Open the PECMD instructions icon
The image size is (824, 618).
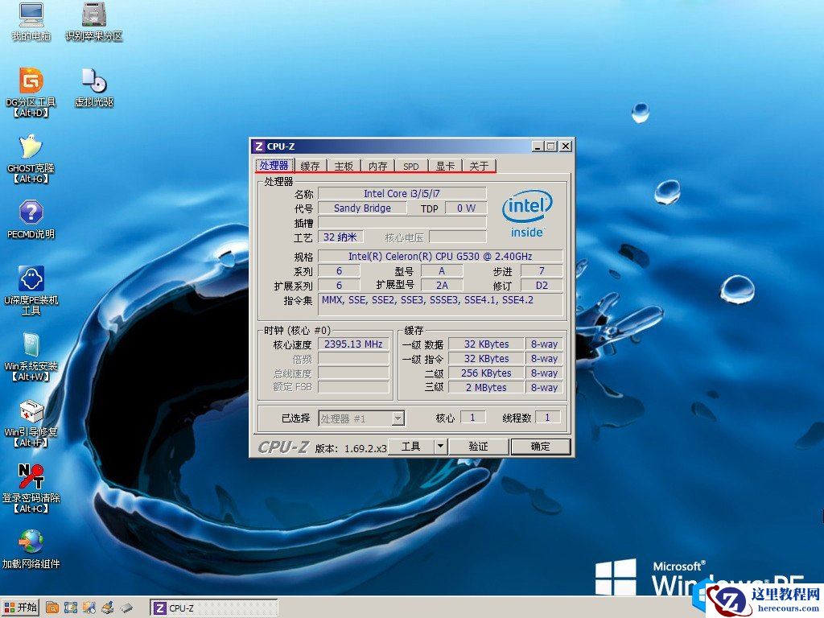tap(30, 216)
